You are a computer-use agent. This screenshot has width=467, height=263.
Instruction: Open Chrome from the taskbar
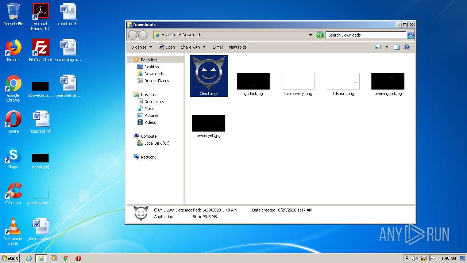(66, 258)
